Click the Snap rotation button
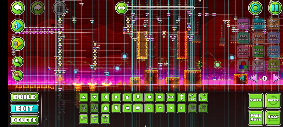Viewport: 283px width, 127px height. click(203, 108)
